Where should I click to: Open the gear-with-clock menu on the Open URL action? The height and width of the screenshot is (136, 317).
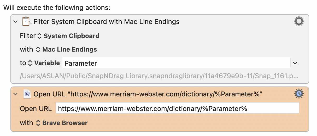point(299,94)
